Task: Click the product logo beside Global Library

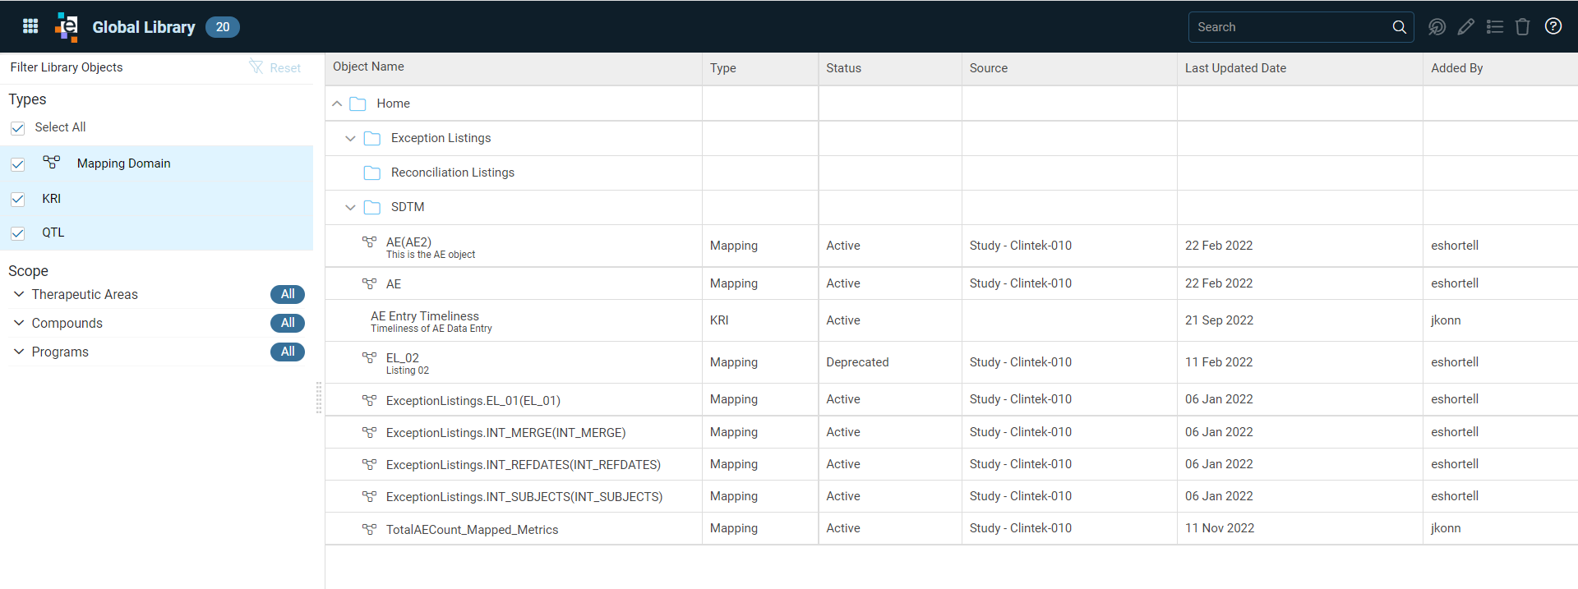Action: (67, 27)
